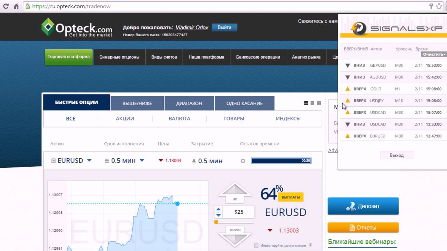447x251 pixels.
Task: Filter assets by ВСЕ
Action: pyautogui.click(x=71, y=119)
